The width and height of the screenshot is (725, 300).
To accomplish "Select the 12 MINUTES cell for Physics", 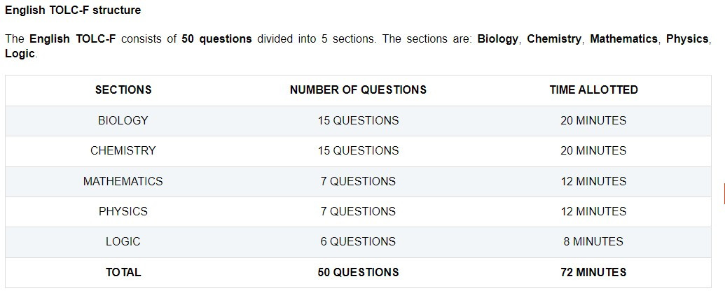I will click(593, 211).
